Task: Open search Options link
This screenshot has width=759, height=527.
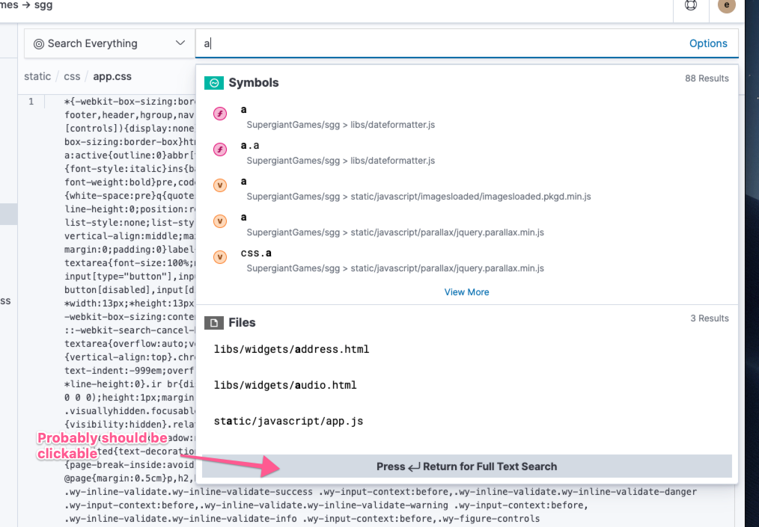Action: pyautogui.click(x=707, y=43)
